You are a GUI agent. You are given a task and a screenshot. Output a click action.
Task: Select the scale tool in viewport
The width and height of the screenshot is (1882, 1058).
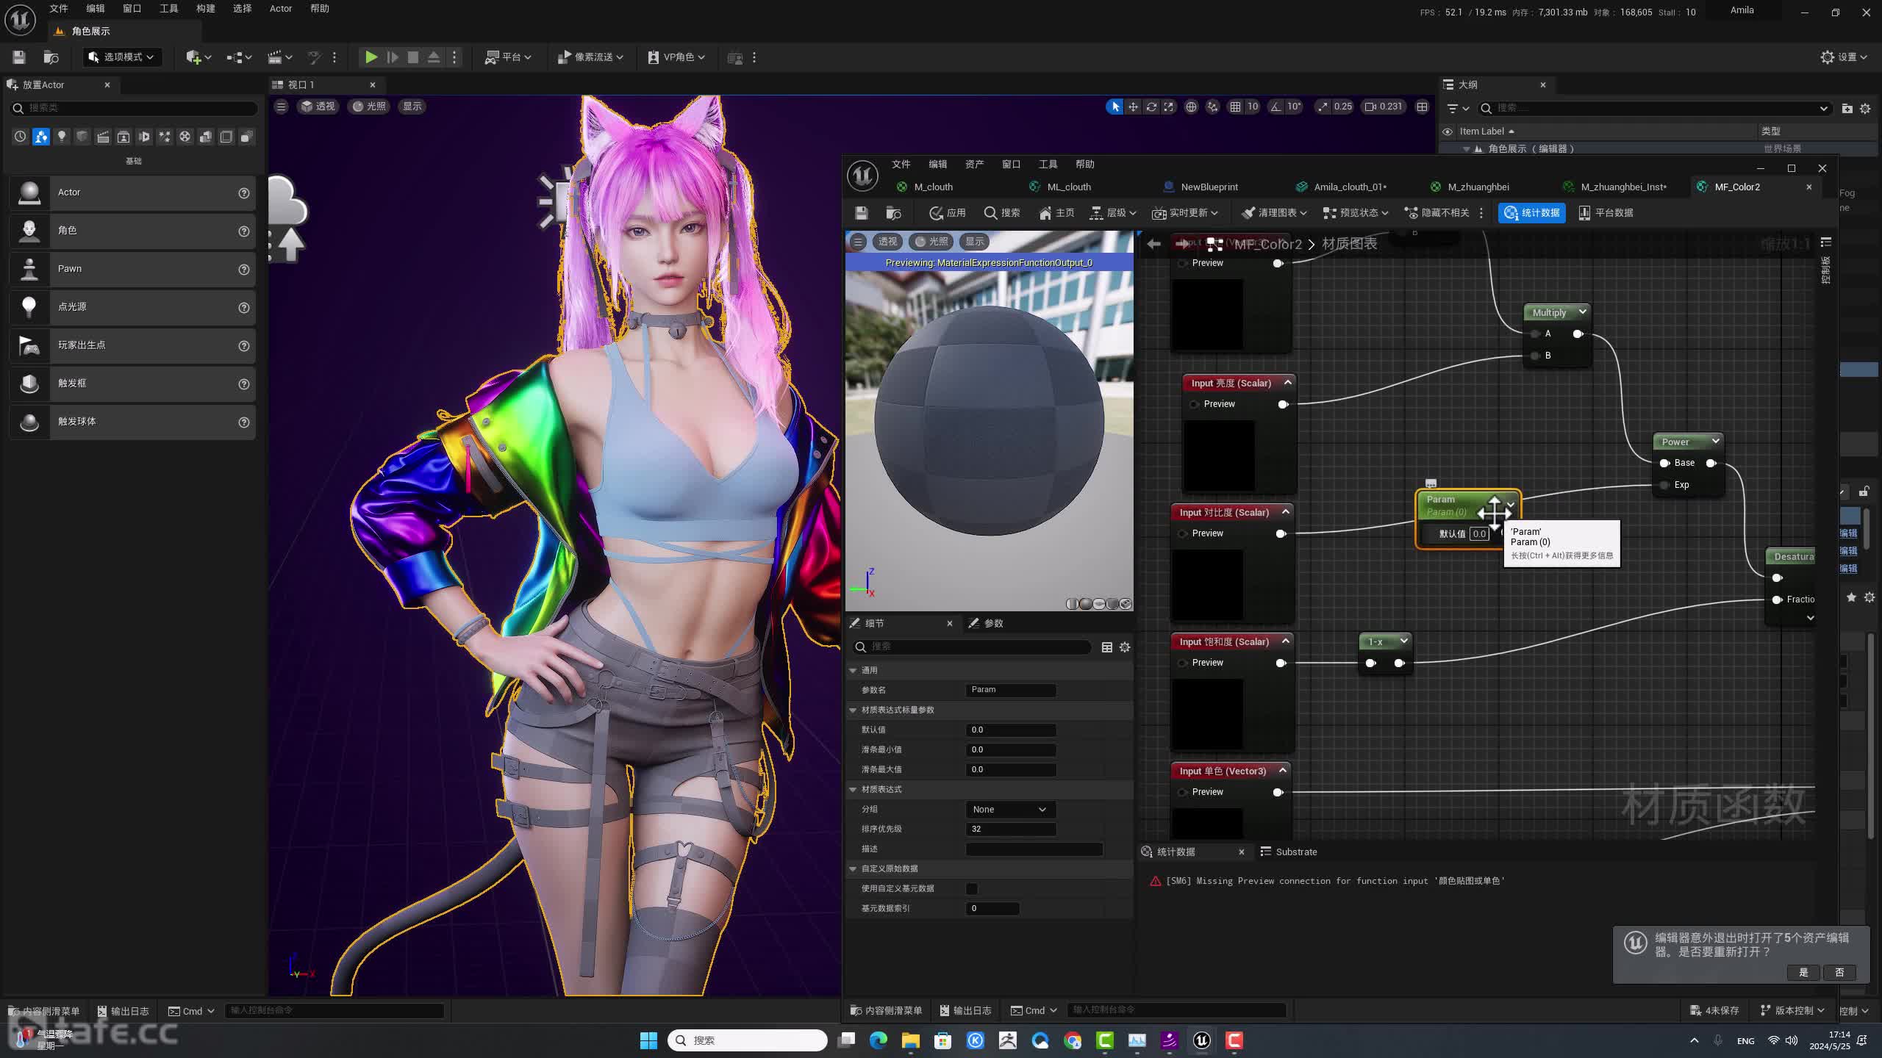1169,107
